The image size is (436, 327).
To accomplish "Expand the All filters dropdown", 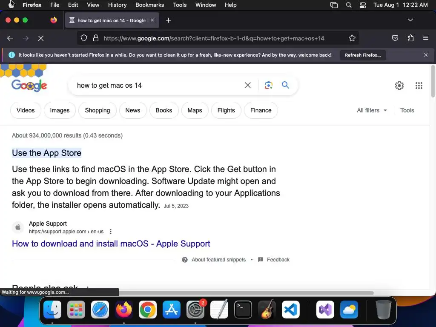I will point(372,110).
